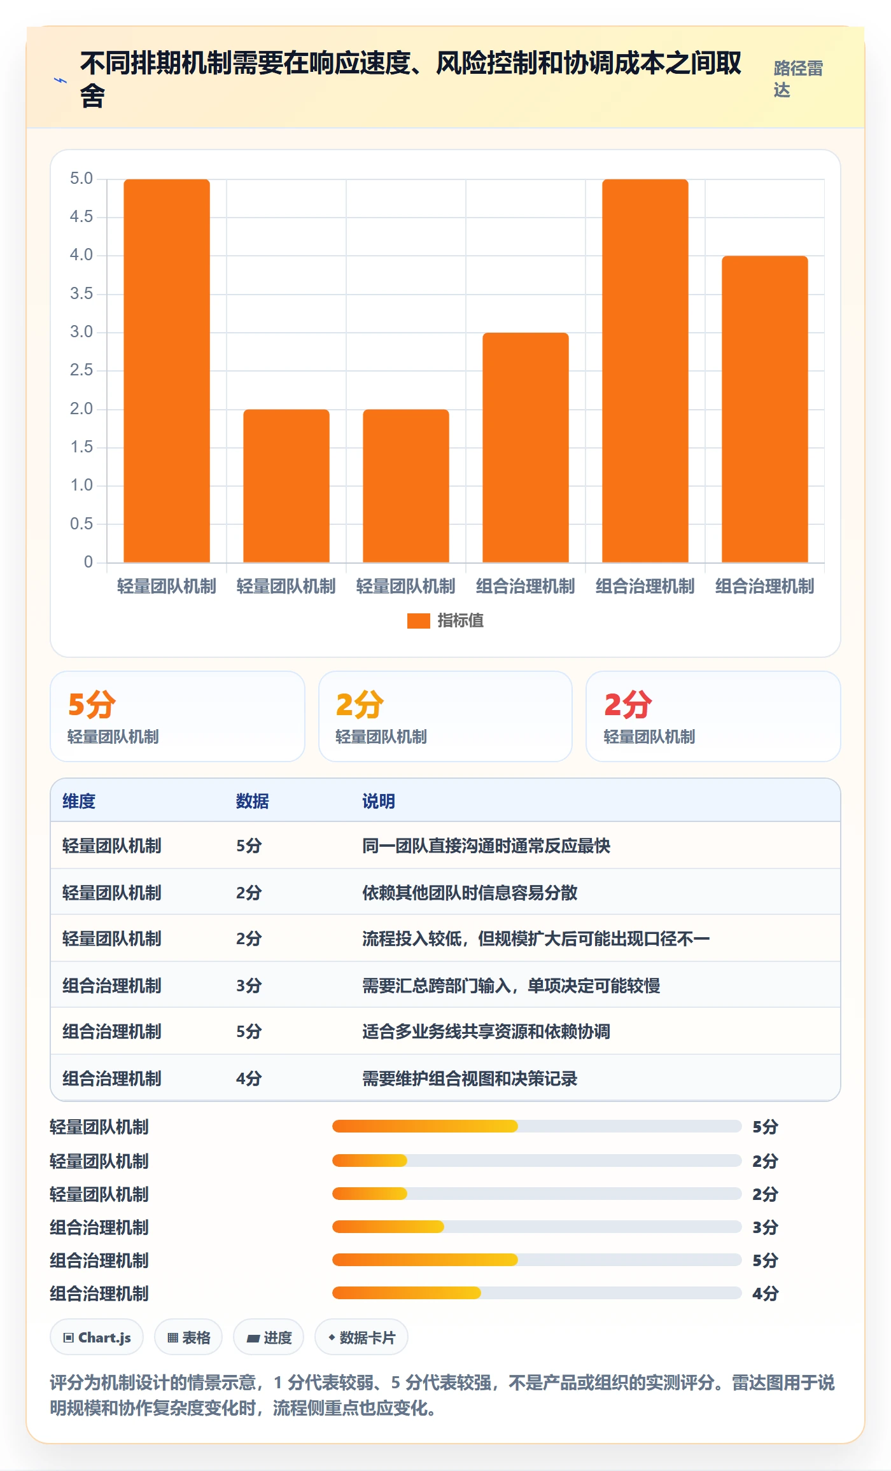Select the 数据卡片 tag chip

tap(361, 1337)
